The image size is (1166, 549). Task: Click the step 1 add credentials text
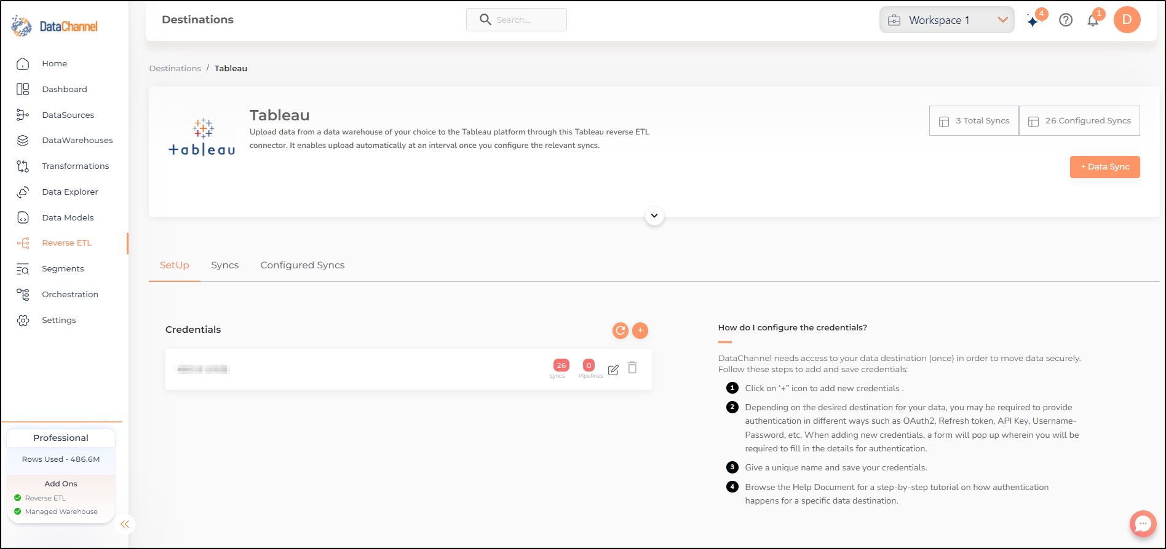click(x=825, y=389)
